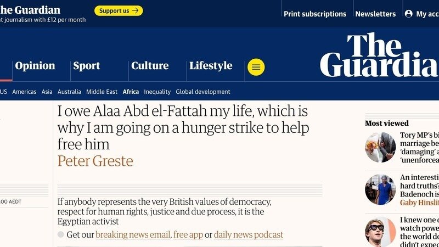Screen dimensions: 439x247
Task: Go to the Sport section
Action: point(87,66)
